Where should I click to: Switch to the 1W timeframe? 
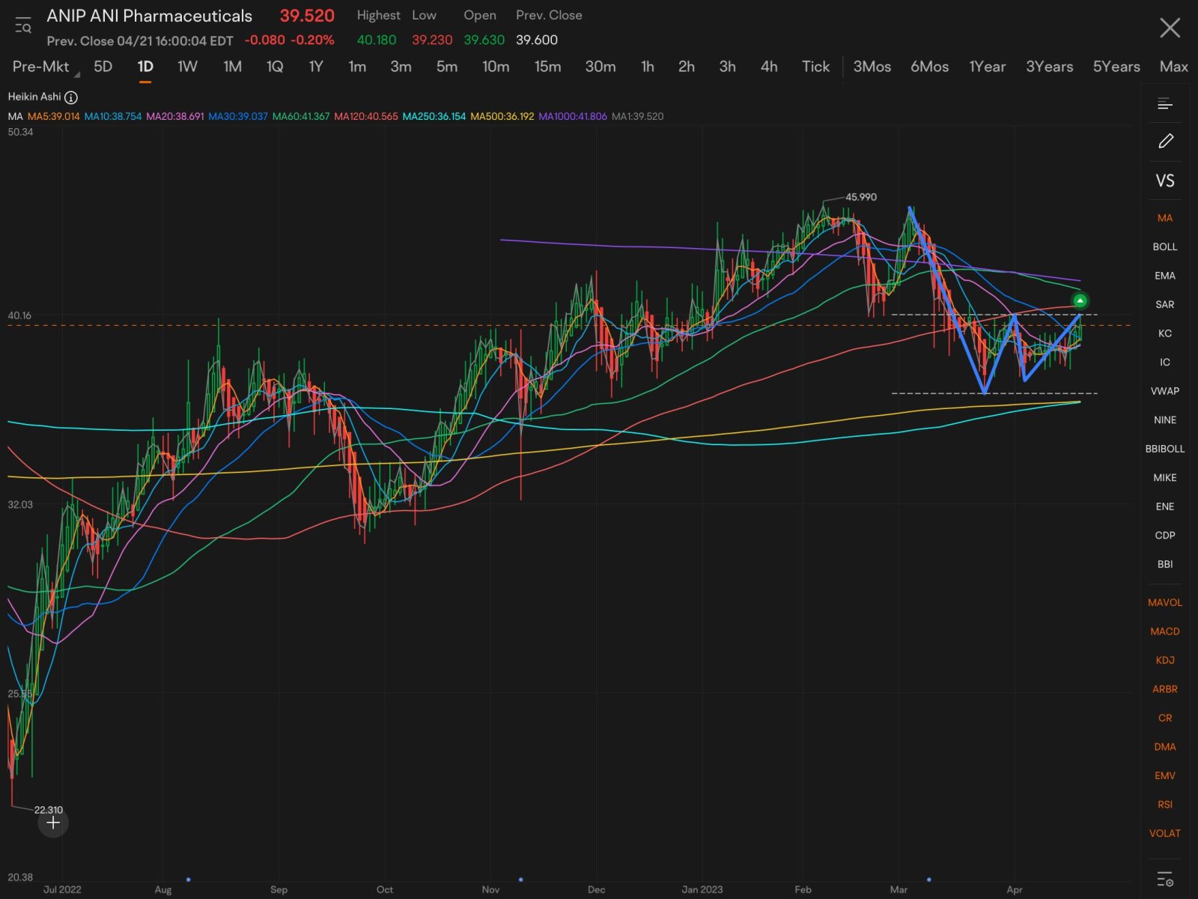187,67
